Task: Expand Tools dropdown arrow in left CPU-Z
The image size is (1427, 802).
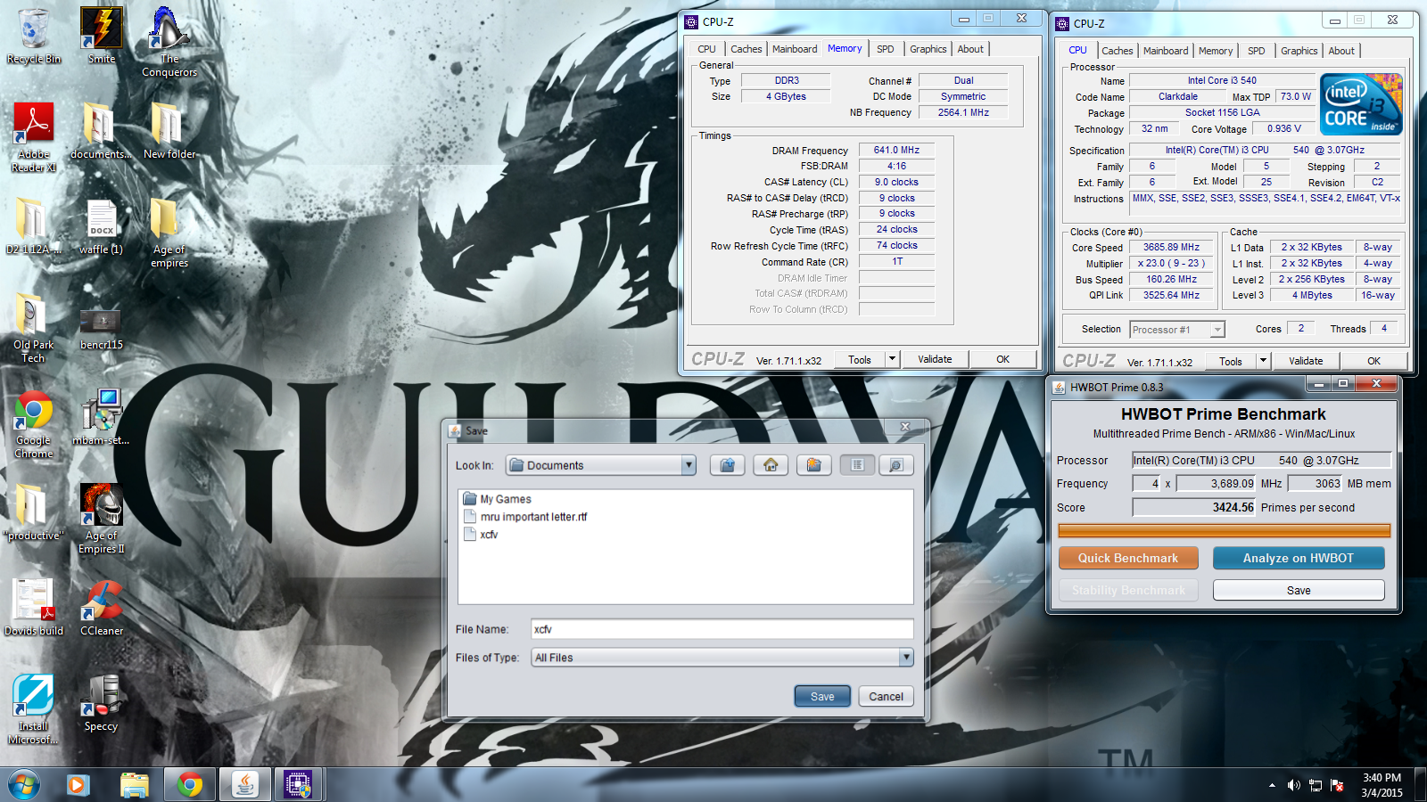Action: (892, 359)
